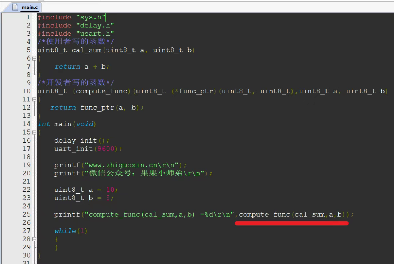
Task: Collapse the while loop block at line 28
Action: [35, 239]
